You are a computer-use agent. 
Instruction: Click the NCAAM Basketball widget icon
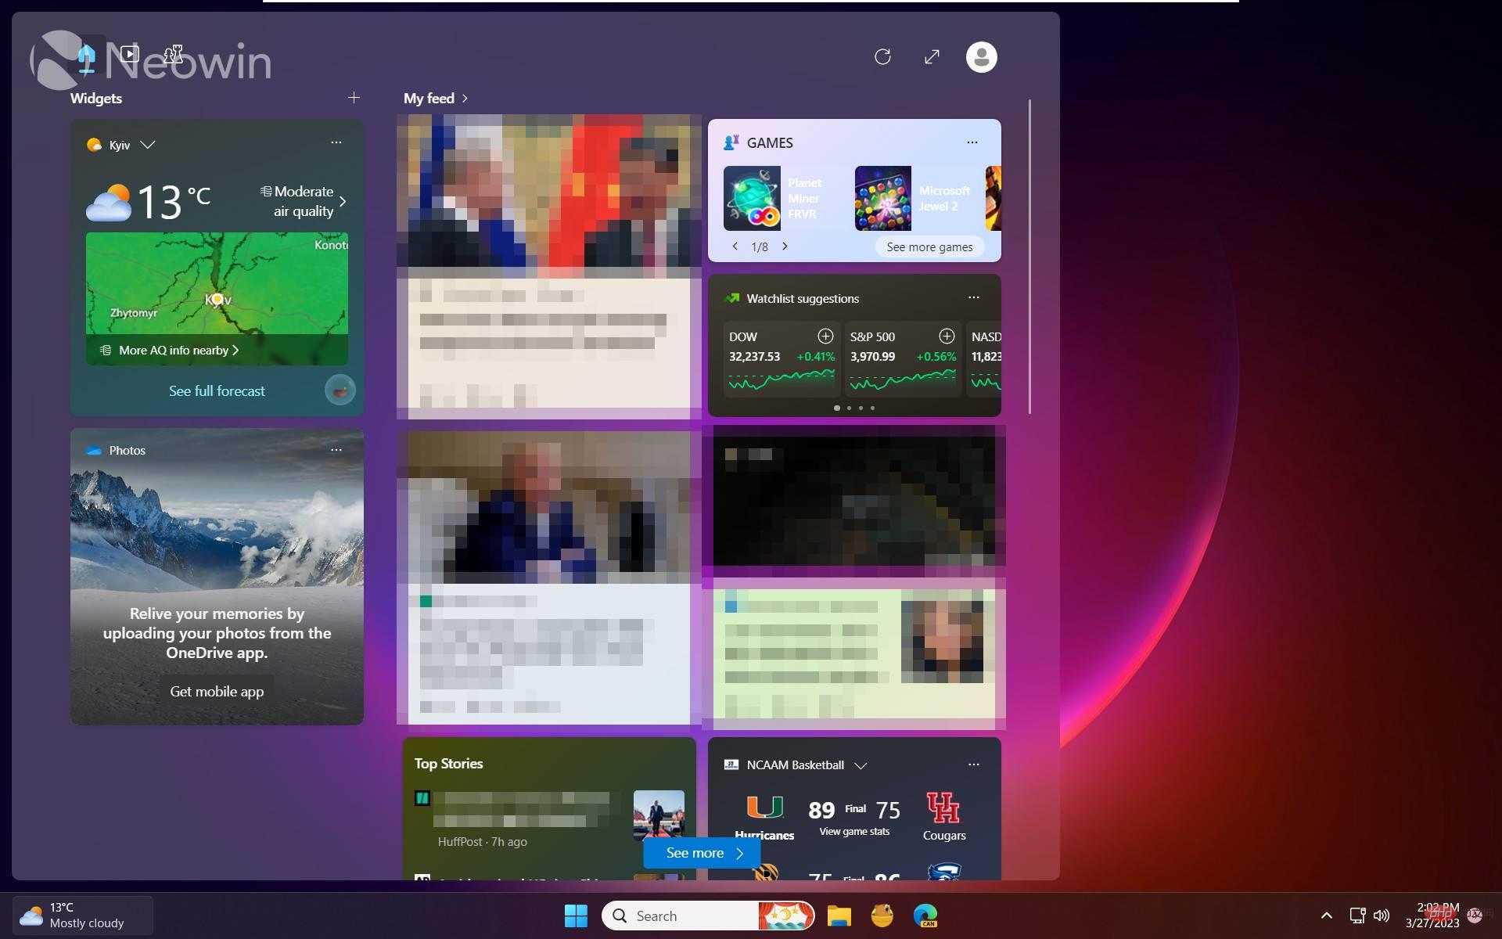(x=731, y=764)
